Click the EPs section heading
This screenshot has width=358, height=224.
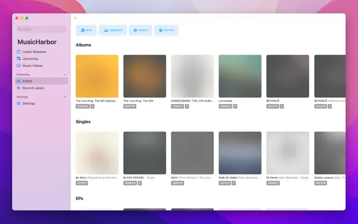80,198
